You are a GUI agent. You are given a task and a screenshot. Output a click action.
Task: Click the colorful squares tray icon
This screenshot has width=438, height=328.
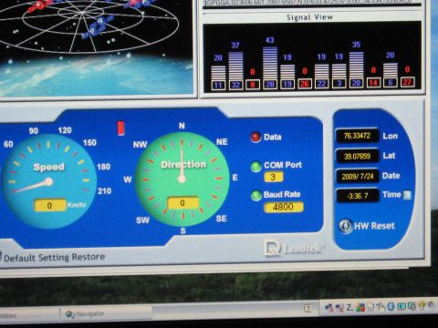point(360,307)
